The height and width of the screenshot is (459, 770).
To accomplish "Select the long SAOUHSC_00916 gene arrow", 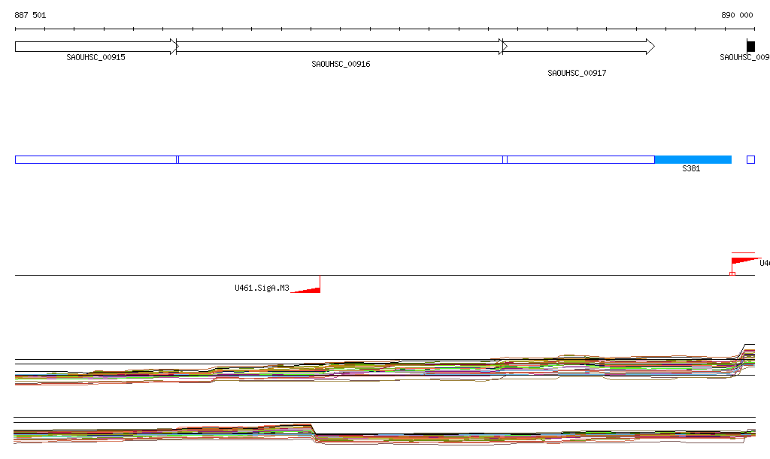I will point(340,47).
